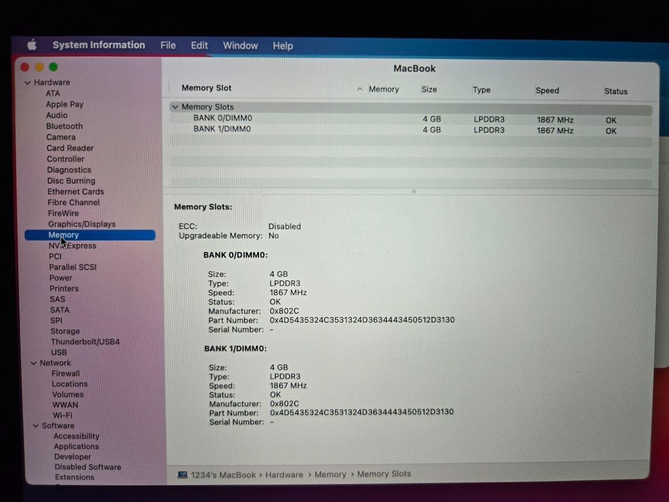Viewport: 669px width, 502px height.
Task: Select Thunderbolt/USB4 in sidebar
Action: coord(85,341)
